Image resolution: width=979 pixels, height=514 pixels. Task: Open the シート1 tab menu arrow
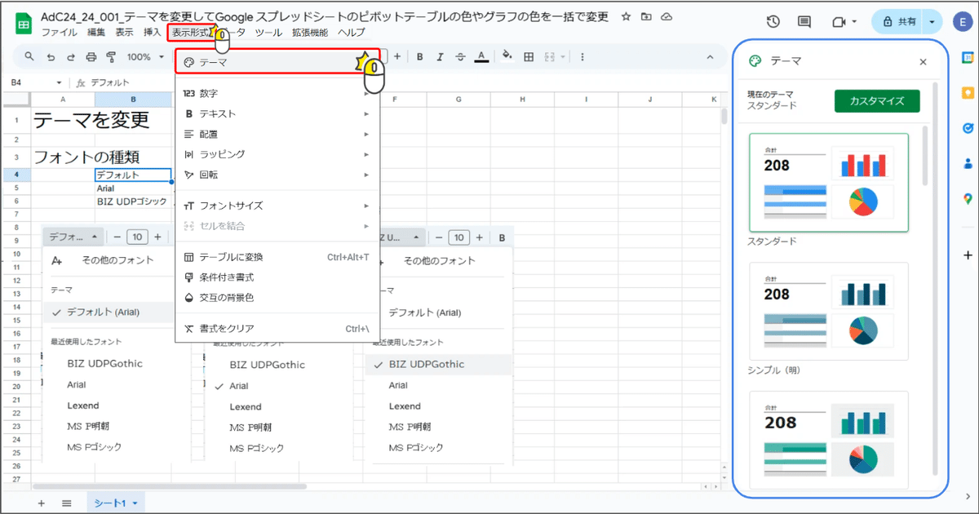[x=135, y=503]
